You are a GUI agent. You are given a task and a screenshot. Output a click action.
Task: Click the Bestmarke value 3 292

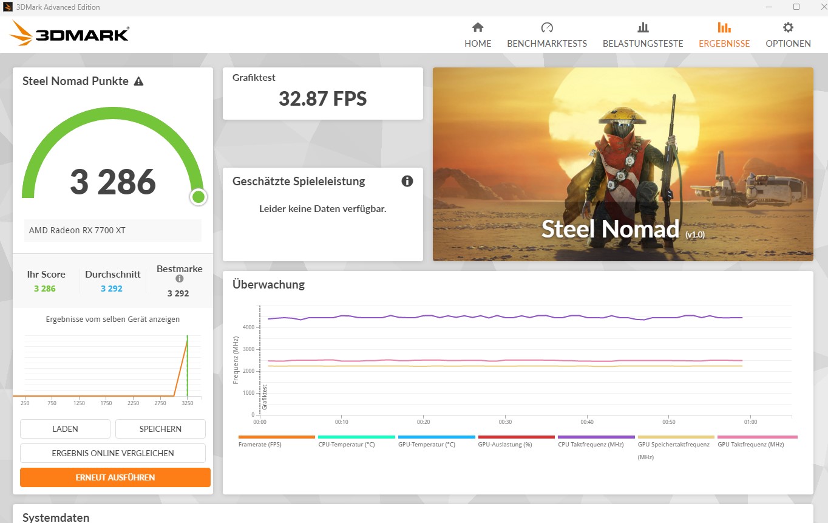[178, 293]
